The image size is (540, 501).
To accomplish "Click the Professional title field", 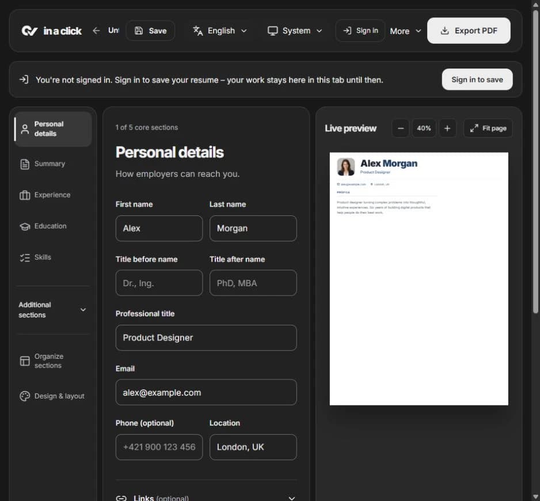I will pyautogui.click(x=206, y=337).
